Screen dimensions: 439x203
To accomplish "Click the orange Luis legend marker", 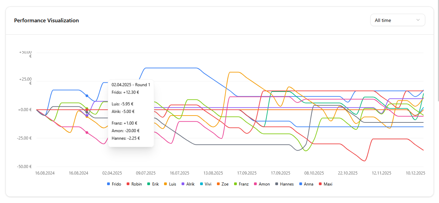I will 165,184.
